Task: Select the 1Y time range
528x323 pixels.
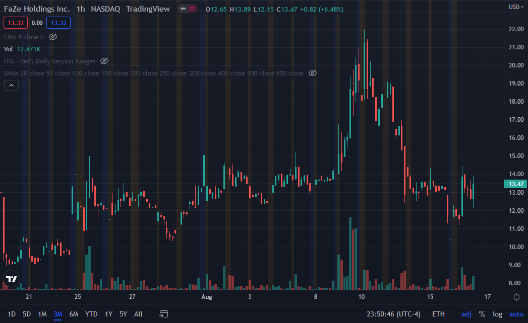Action: coord(108,314)
